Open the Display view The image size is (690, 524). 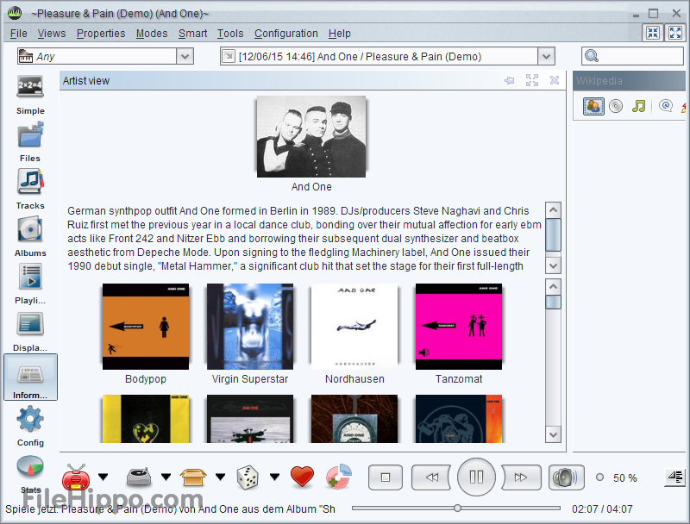pyautogui.click(x=30, y=332)
